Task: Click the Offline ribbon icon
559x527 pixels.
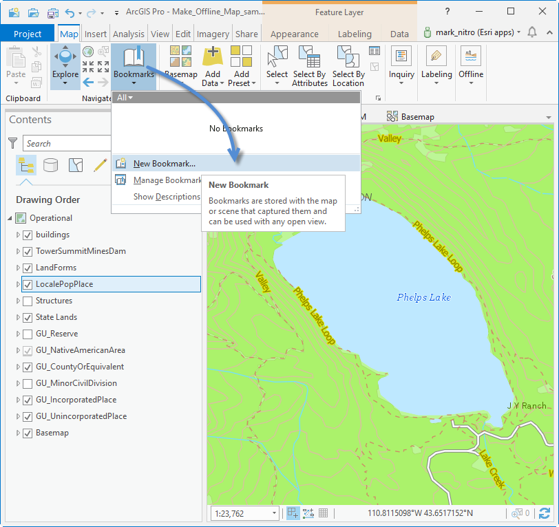Action: click(x=471, y=56)
